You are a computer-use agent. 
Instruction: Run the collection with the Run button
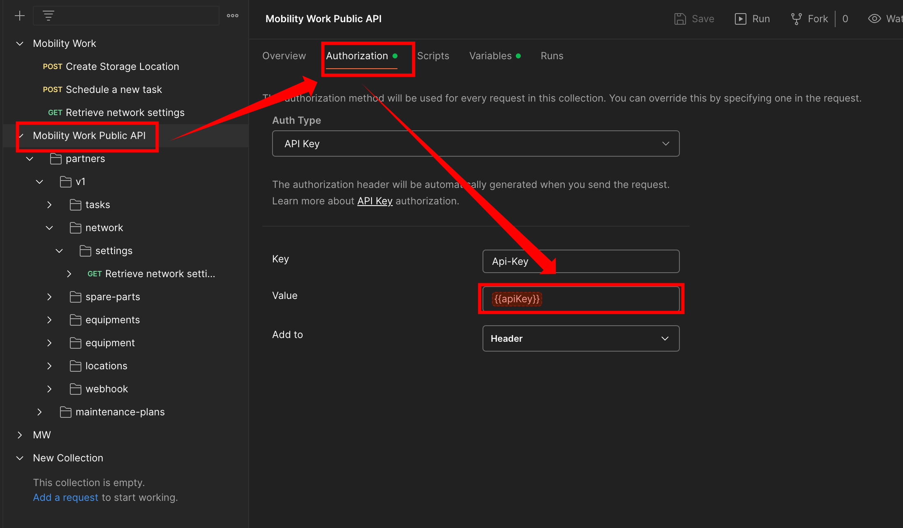752,19
